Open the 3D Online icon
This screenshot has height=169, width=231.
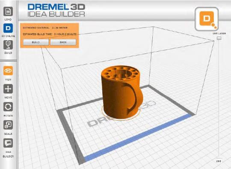(x=8, y=28)
